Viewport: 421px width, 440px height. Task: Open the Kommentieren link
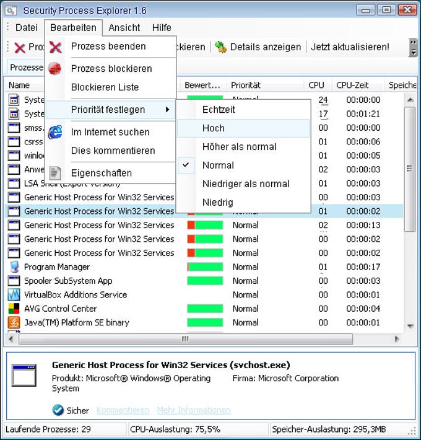pos(123,410)
